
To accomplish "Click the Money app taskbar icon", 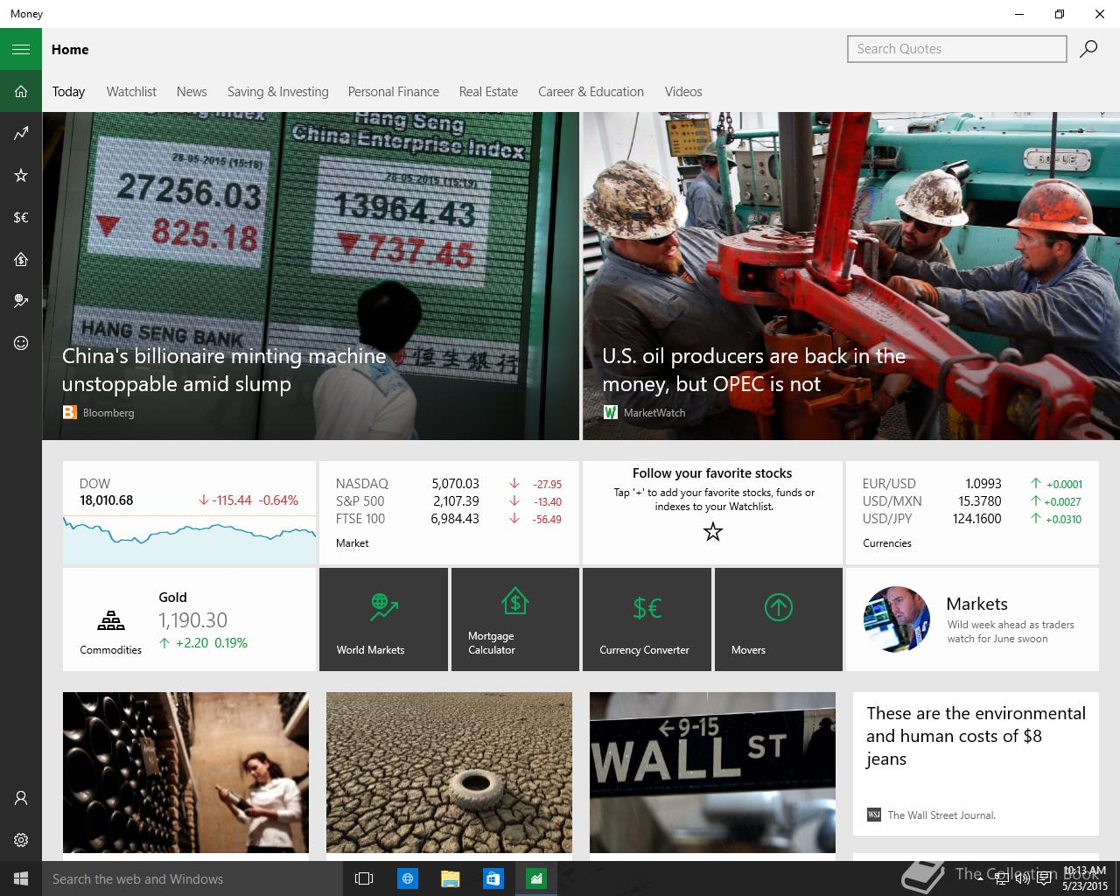I will (535, 878).
